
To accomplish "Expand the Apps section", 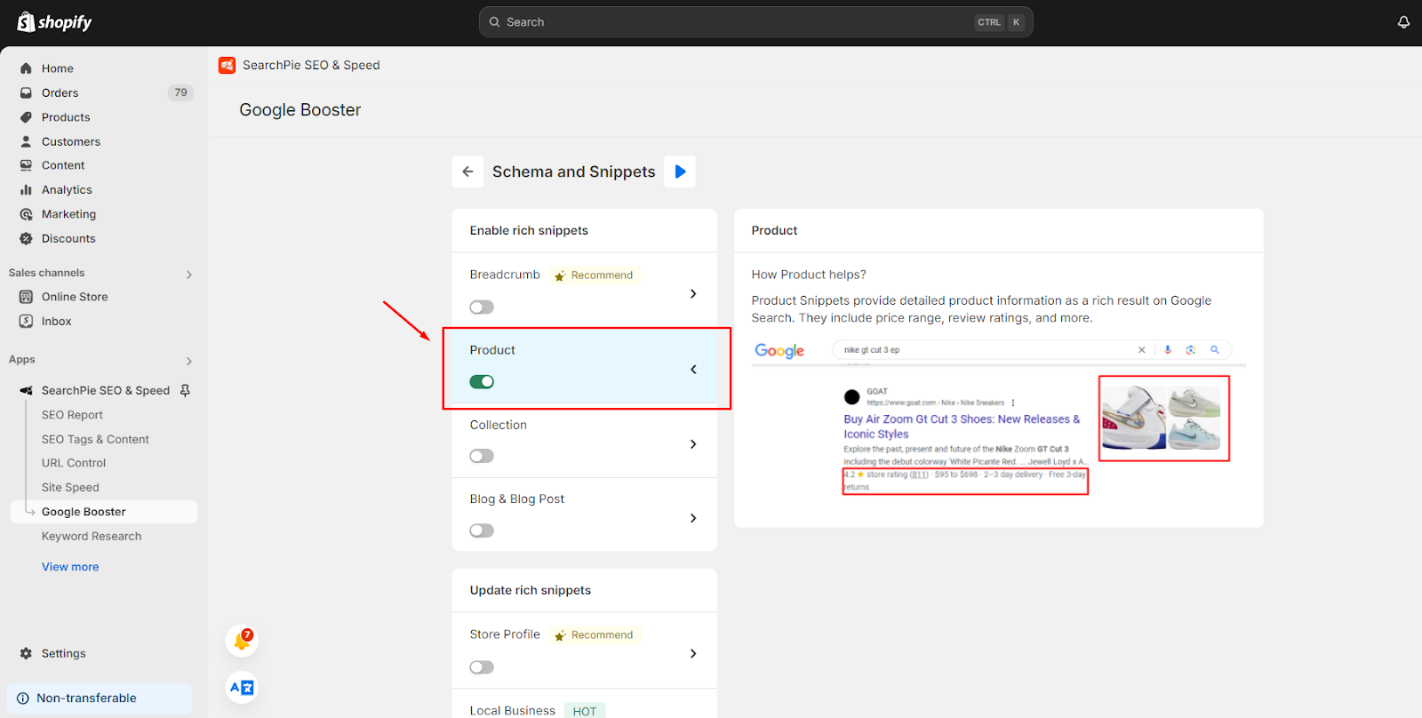I will [x=188, y=361].
